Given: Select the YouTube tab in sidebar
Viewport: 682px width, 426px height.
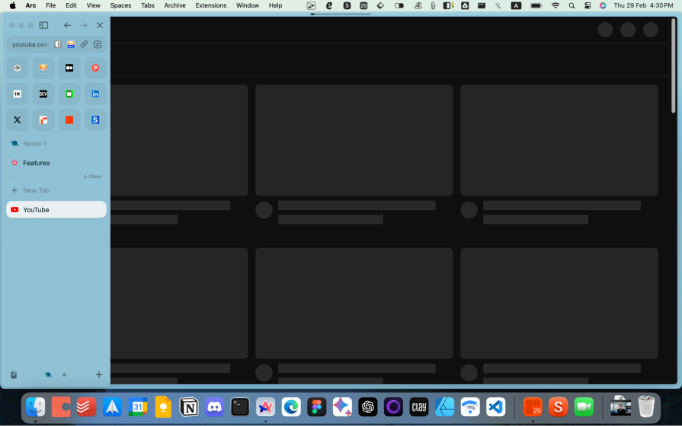Looking at the screenshot, I should coord(56,210).
